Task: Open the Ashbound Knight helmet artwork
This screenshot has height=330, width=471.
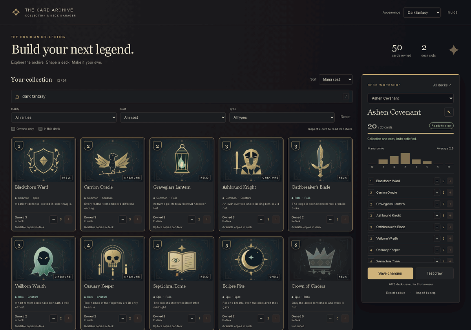Action: point(251,160)
